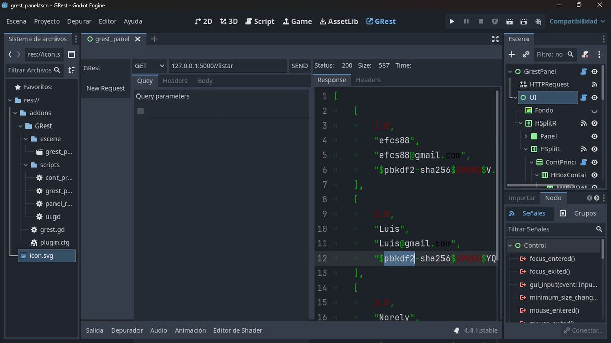Viewport: 611px width, 343px height.
Task: Click detach script icon in Escena panel
Action: (586, 54)
